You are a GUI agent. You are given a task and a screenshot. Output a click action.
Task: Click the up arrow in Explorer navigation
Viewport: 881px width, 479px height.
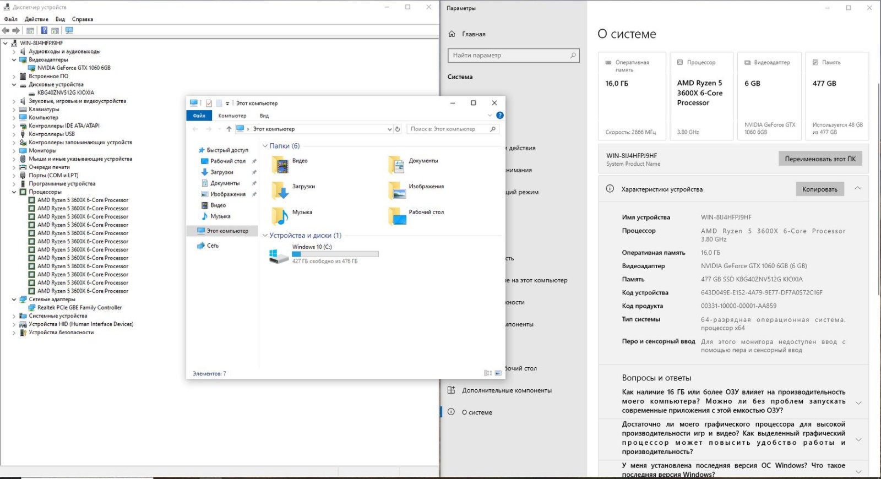pos(229,129)
